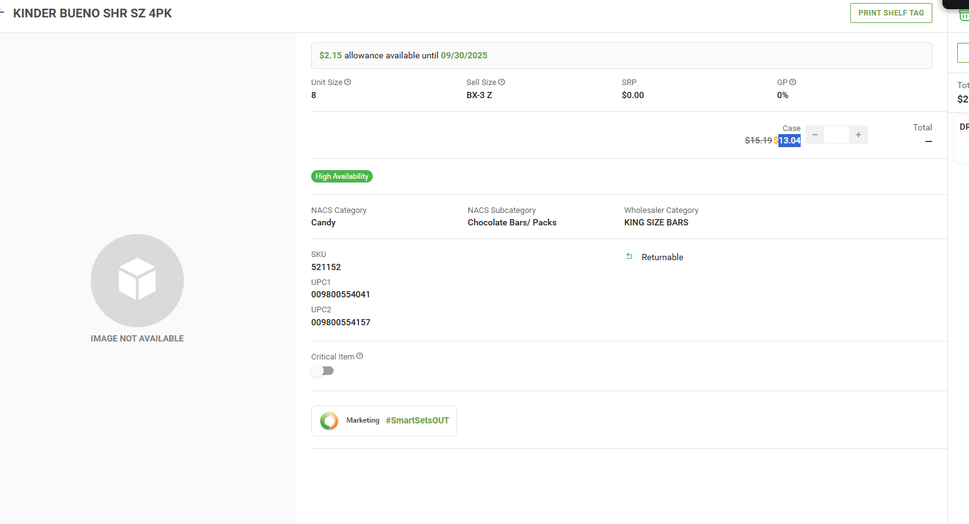Viewport: 969px width, 524px height.
Task: Click the back arrow beside product title
Action: click(x=2, y=13)
